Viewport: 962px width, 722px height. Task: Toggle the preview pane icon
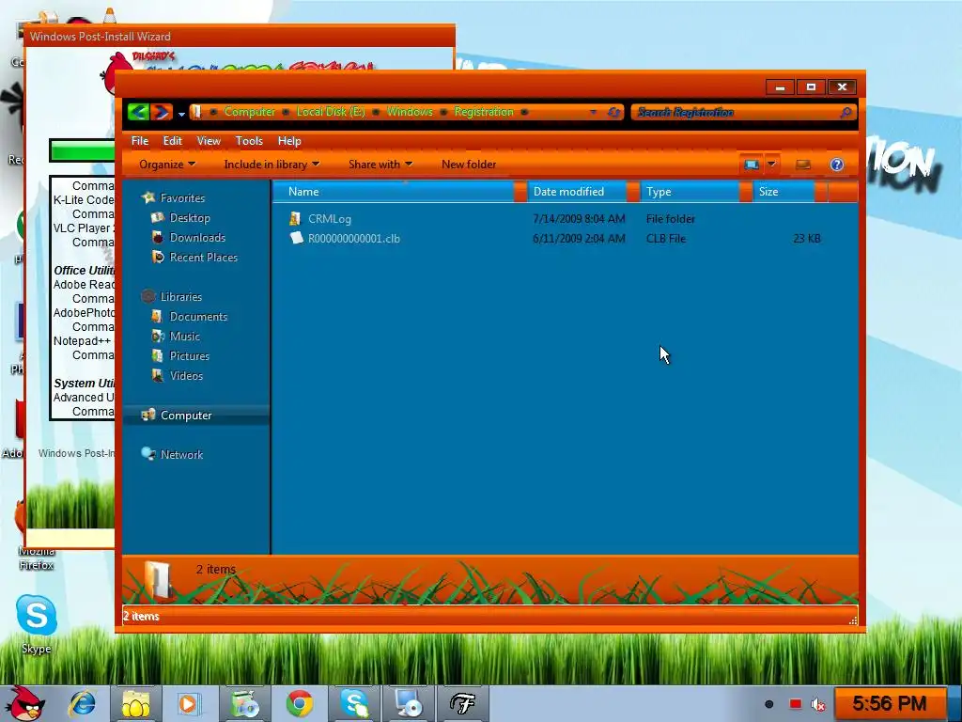803,165
